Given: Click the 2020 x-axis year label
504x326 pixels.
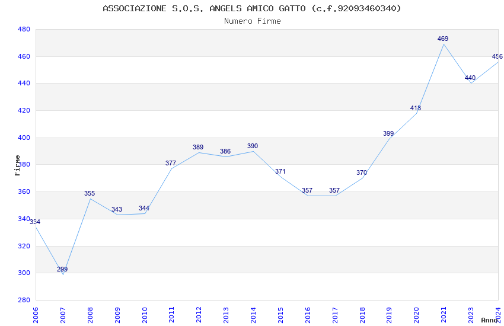Looking at the screenshot, I should click(x=417, y=315).
